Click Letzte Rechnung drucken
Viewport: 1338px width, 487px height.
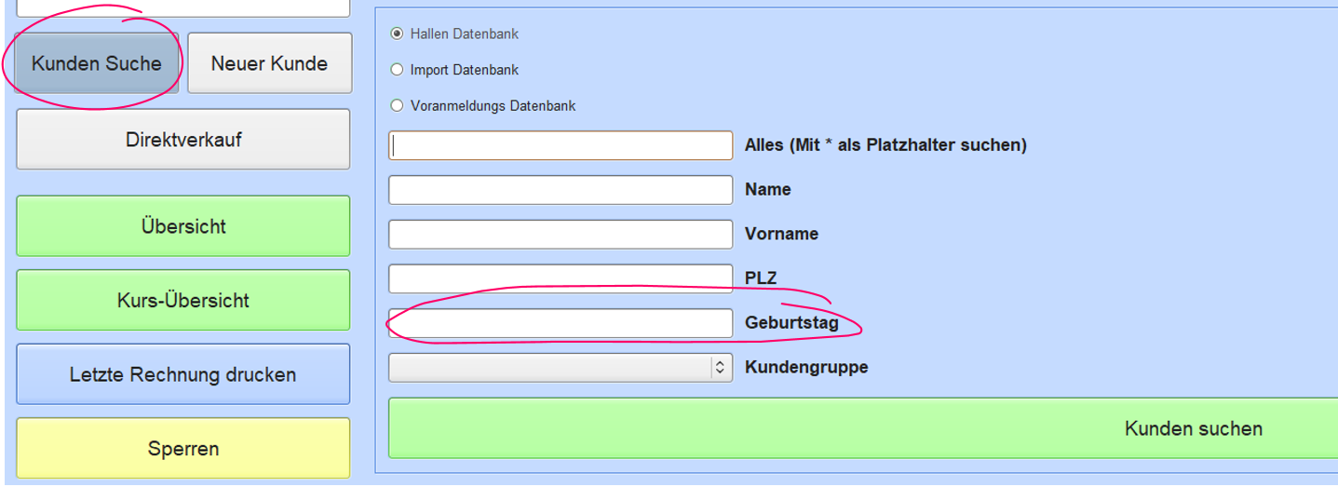pos(183,374)
